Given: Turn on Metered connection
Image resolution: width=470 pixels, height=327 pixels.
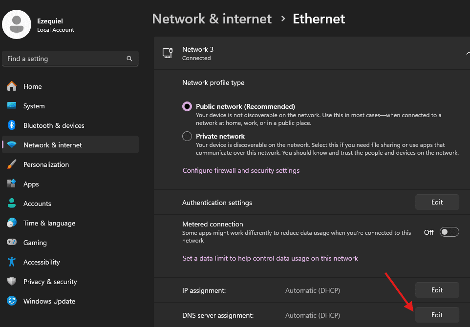Looking at the screenshot, I should tap(449, 232).
